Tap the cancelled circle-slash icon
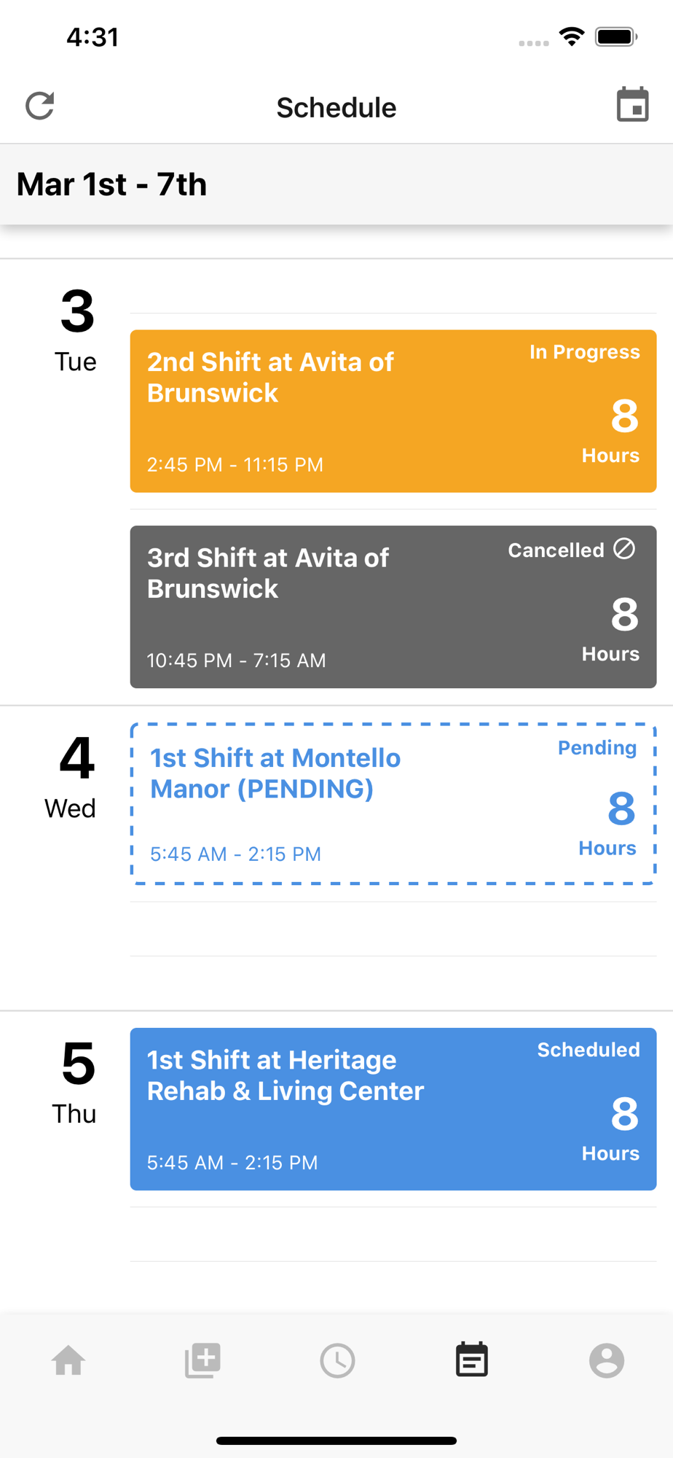The width and height of the screenshot is (673, 1458). (624, 549)
